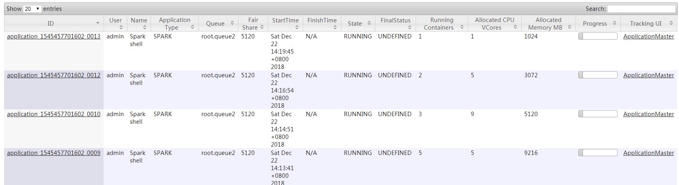Sort table by FinalStatus column
The height and width of the screenshot is (185, 679).
click(x=396, y=24)
